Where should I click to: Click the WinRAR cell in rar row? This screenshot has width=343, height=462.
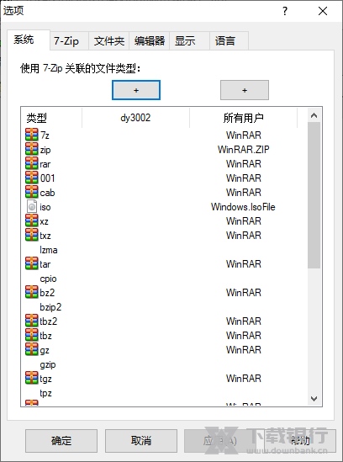244,164
